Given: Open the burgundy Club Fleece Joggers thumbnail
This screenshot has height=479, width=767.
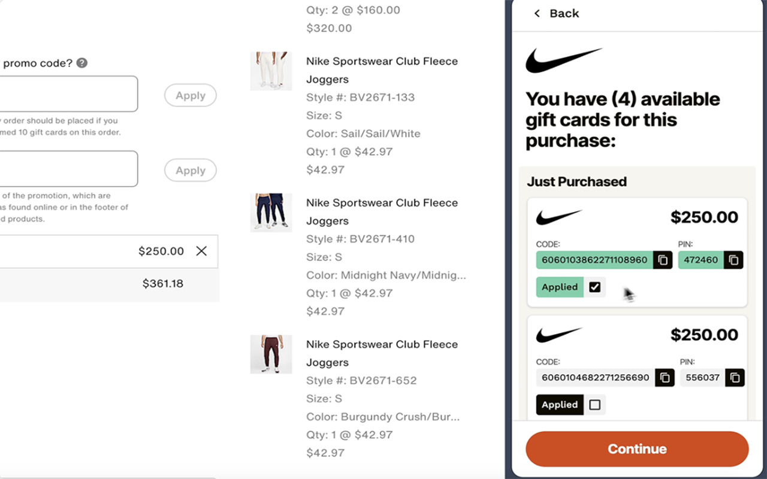Looking at the screenshot, I should 271,354.
